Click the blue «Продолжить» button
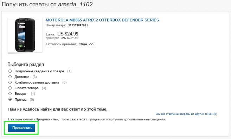 click(21, 128)
